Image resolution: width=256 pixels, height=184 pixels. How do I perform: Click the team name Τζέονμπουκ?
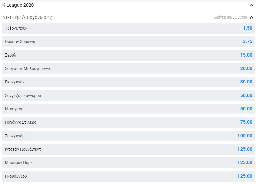[x=16, y=28]
